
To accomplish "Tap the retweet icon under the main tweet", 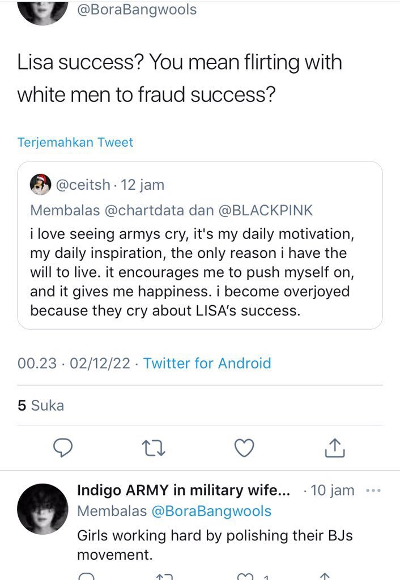I will (154, 449).
